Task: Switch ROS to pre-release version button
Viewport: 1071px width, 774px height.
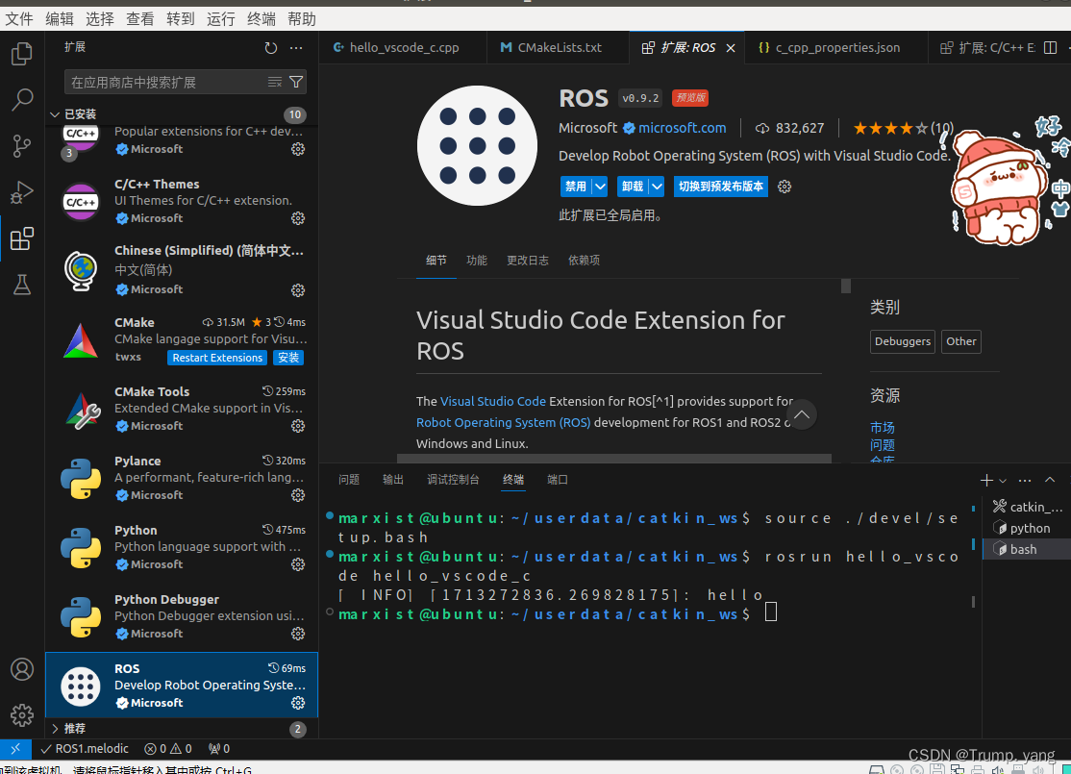Action: (x=721, y=187)
